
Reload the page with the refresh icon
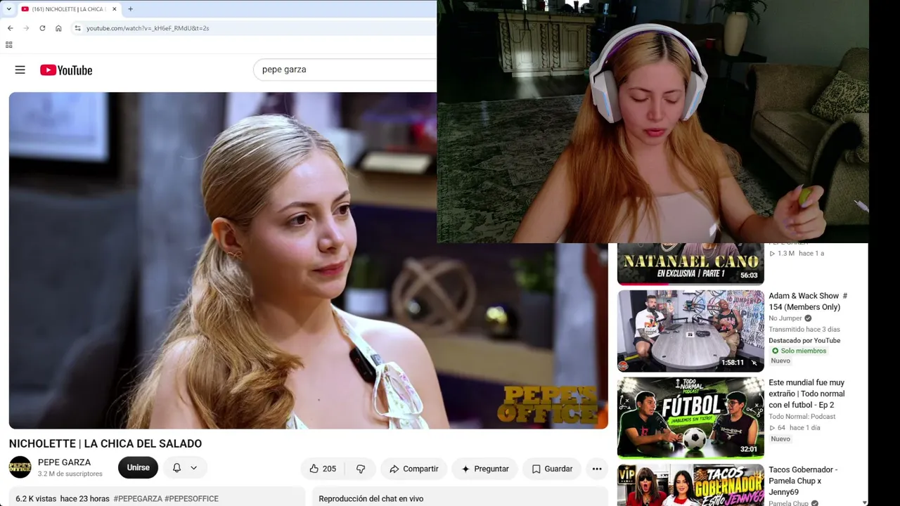(42, 28)
